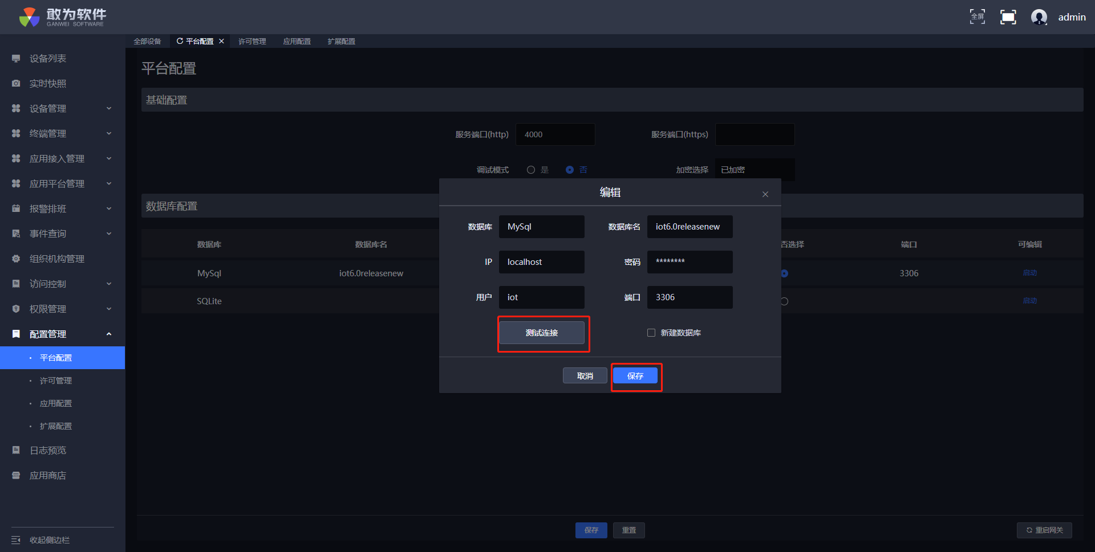Select 是 radio for 调试模式
Image resolution: width=1095 pixels, height=552 pixels.
531,170
